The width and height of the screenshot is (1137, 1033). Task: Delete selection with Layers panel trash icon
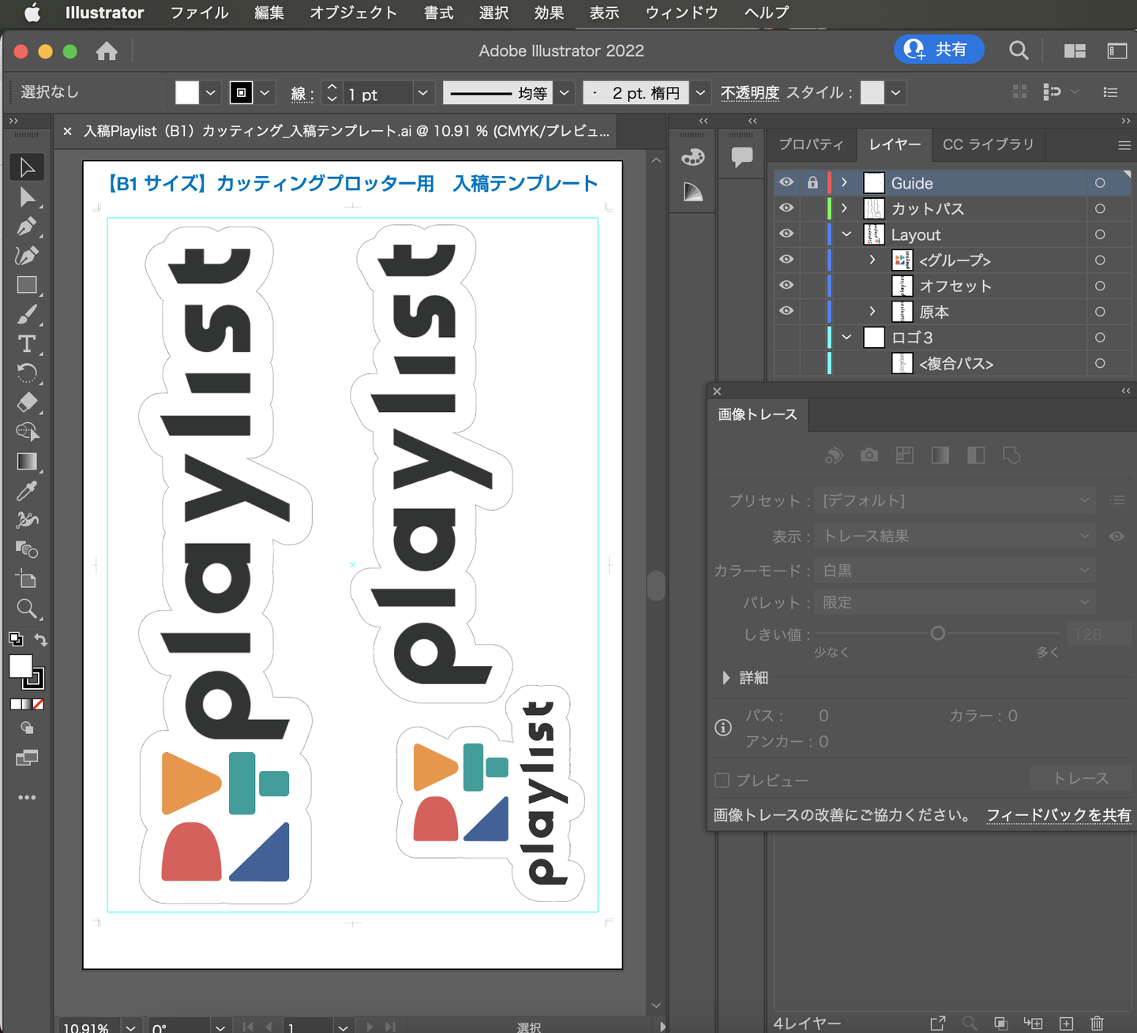tap(1097, 1024)
